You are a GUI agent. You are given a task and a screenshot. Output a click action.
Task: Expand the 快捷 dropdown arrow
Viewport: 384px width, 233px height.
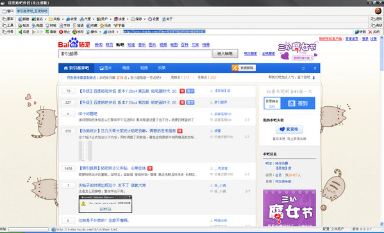point(128,19)
